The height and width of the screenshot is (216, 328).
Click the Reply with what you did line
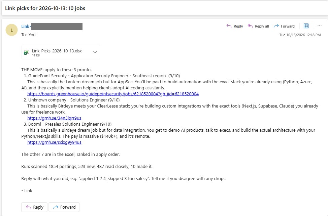(124, 179)
